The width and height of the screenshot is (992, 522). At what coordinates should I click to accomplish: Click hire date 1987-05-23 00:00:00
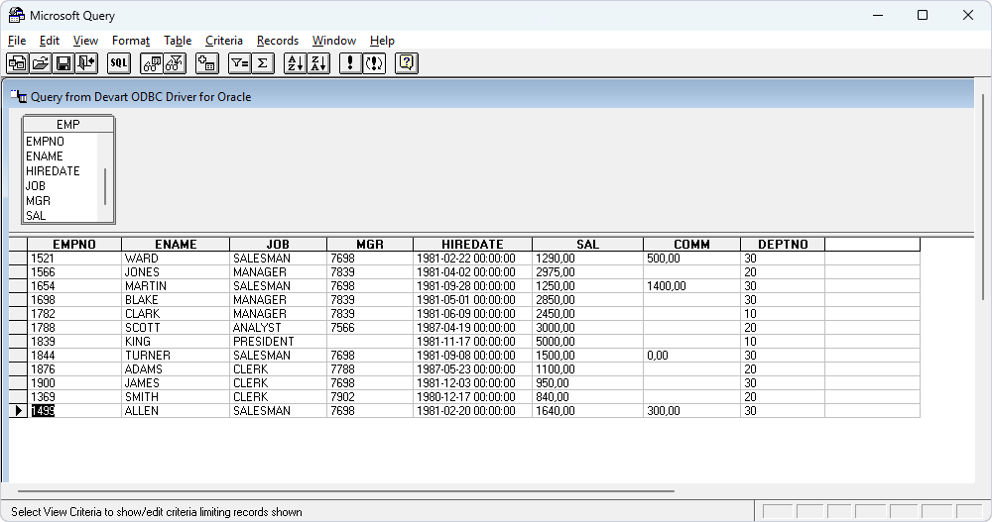tap(472, 369)
